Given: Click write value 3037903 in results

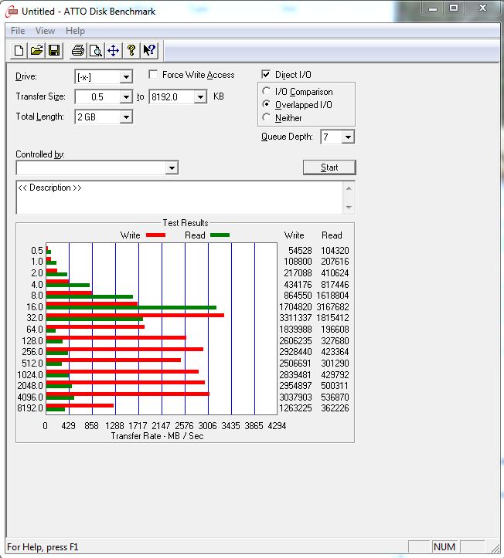Looking at the screenshot, I should (x=295, y=397).
